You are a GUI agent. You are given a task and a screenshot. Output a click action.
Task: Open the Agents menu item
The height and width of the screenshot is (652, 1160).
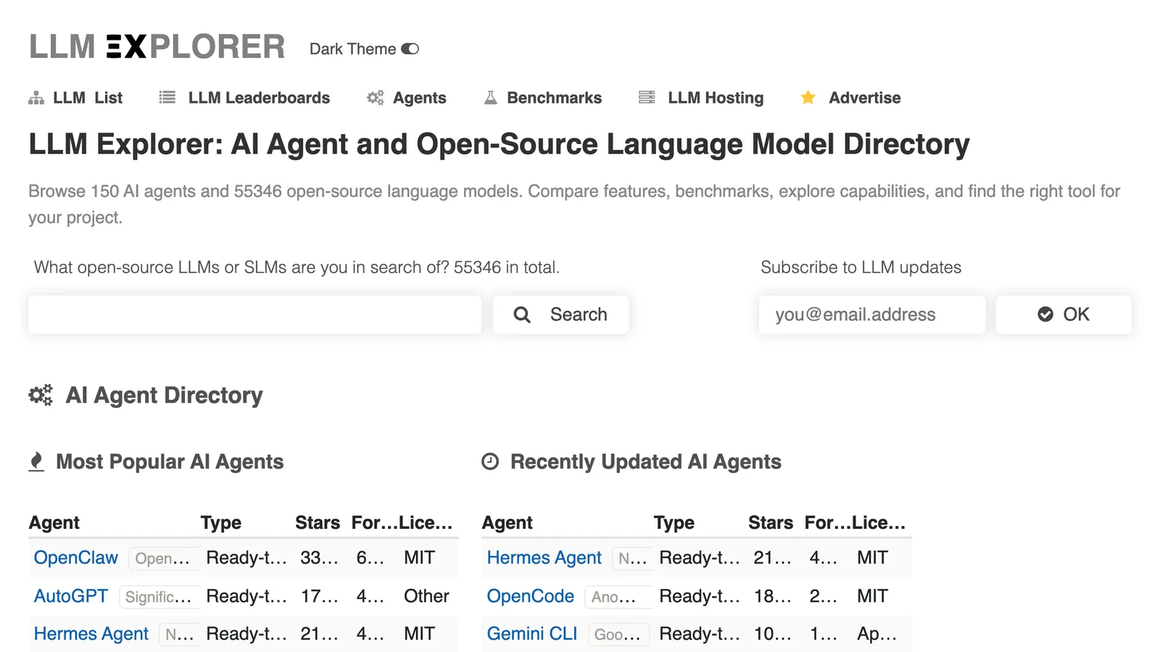pyautogui.click(x=420, y=98)
